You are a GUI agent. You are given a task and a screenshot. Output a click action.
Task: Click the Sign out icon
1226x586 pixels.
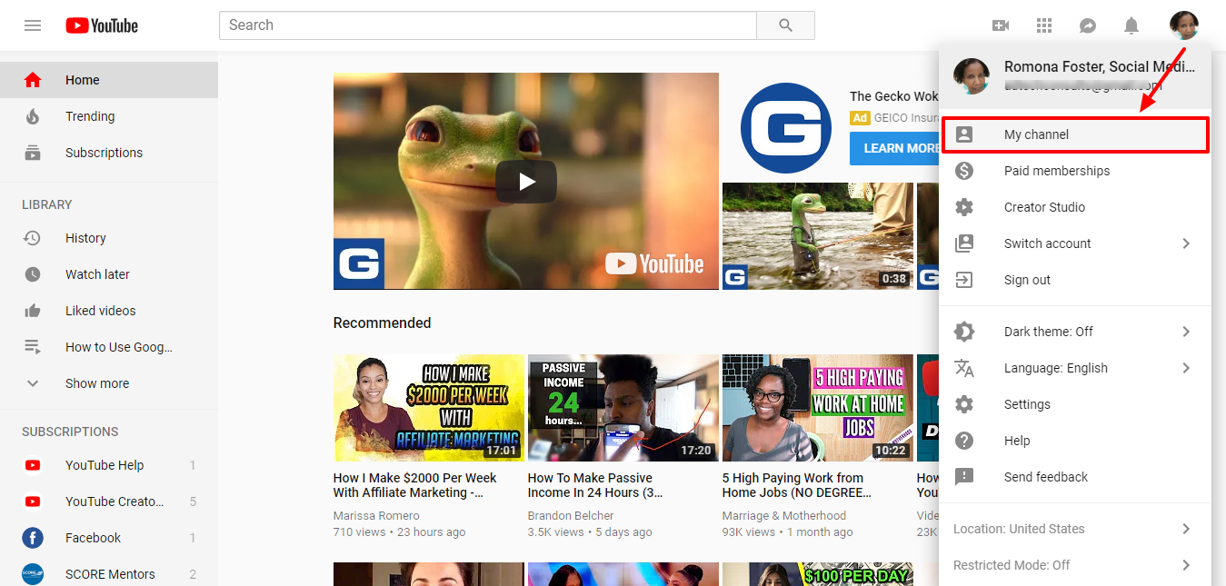point(964,280)
